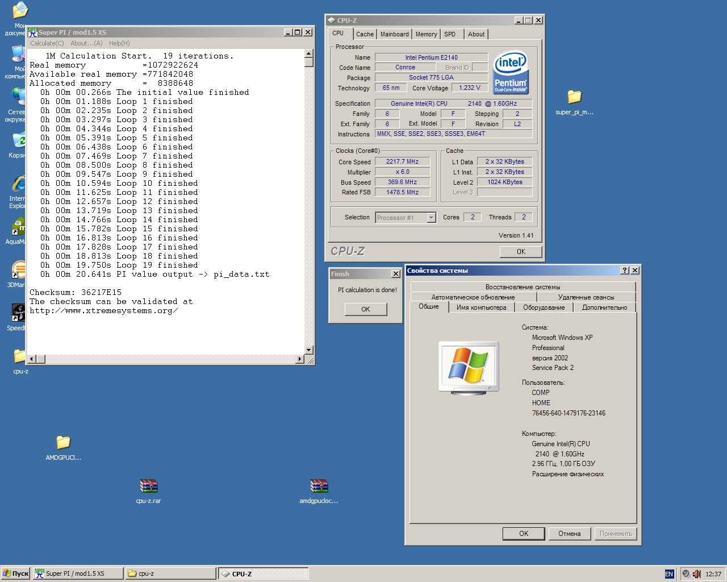Click the Отмена button in system properties

(x=569, y=534)
